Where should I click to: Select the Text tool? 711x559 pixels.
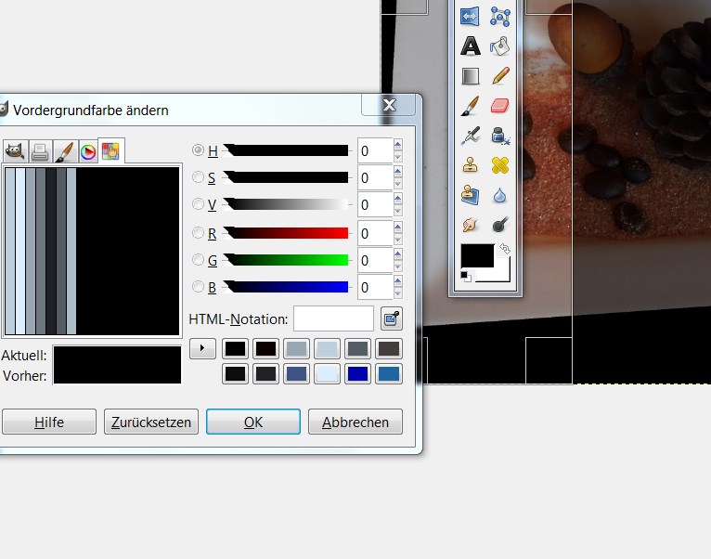point(470,45)
